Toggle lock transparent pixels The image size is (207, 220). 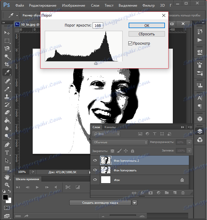pos(112,151)
